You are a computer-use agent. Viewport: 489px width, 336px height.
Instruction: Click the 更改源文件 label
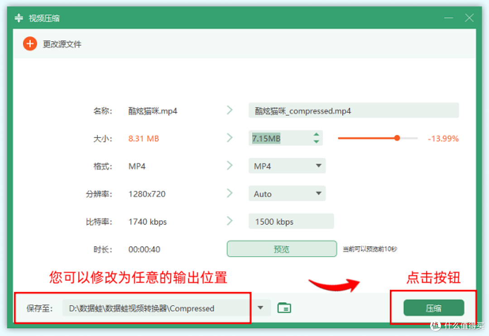pos(62,44)
